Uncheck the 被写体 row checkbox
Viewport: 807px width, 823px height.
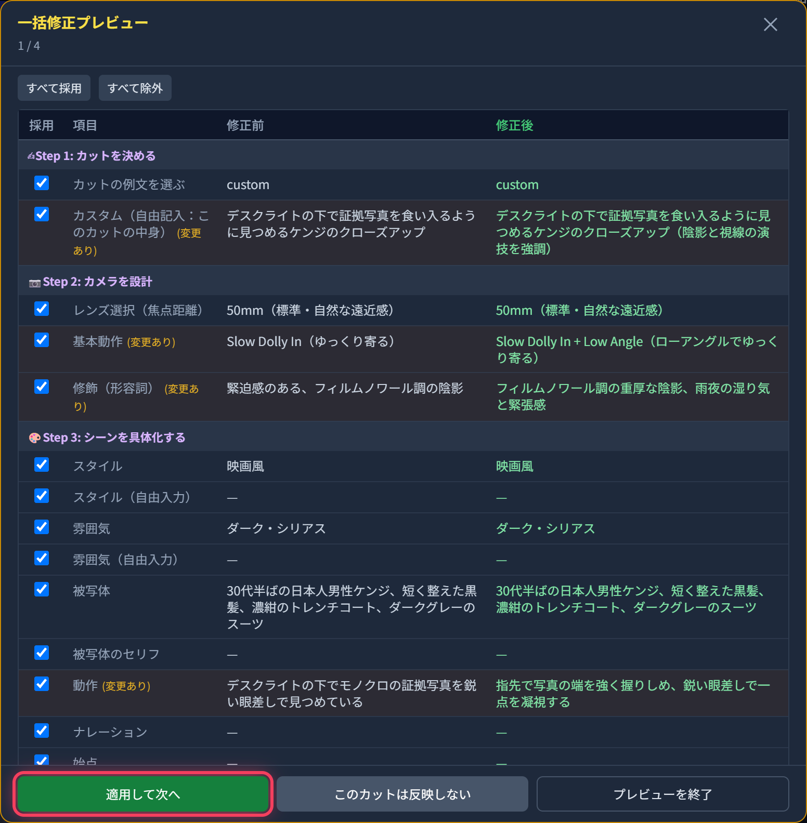click(42, 589)
